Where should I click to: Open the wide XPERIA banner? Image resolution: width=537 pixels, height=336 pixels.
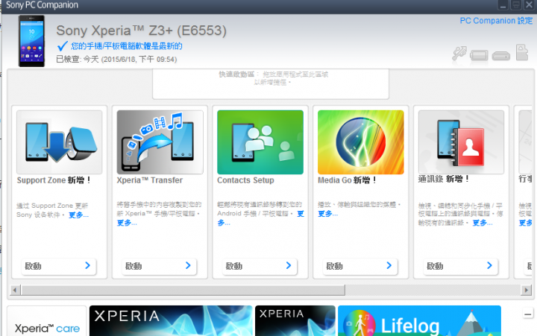[171, 321]
